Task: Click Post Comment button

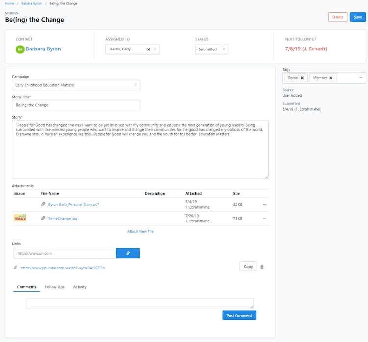Action: [x=239, y=316]
